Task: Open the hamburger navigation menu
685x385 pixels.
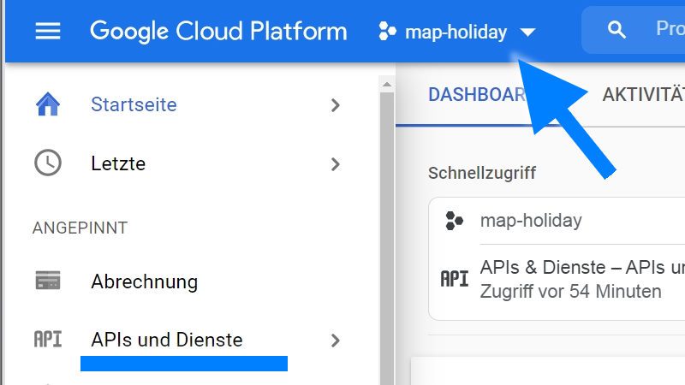Action: (x=47, y=32)
